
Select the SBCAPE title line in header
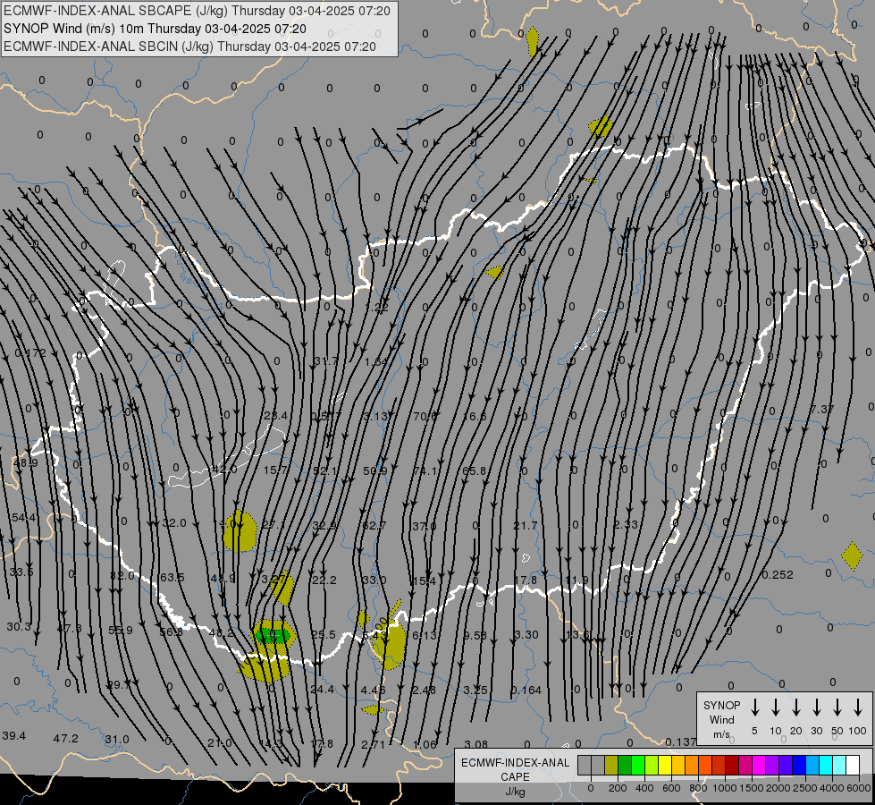(197, 11)
